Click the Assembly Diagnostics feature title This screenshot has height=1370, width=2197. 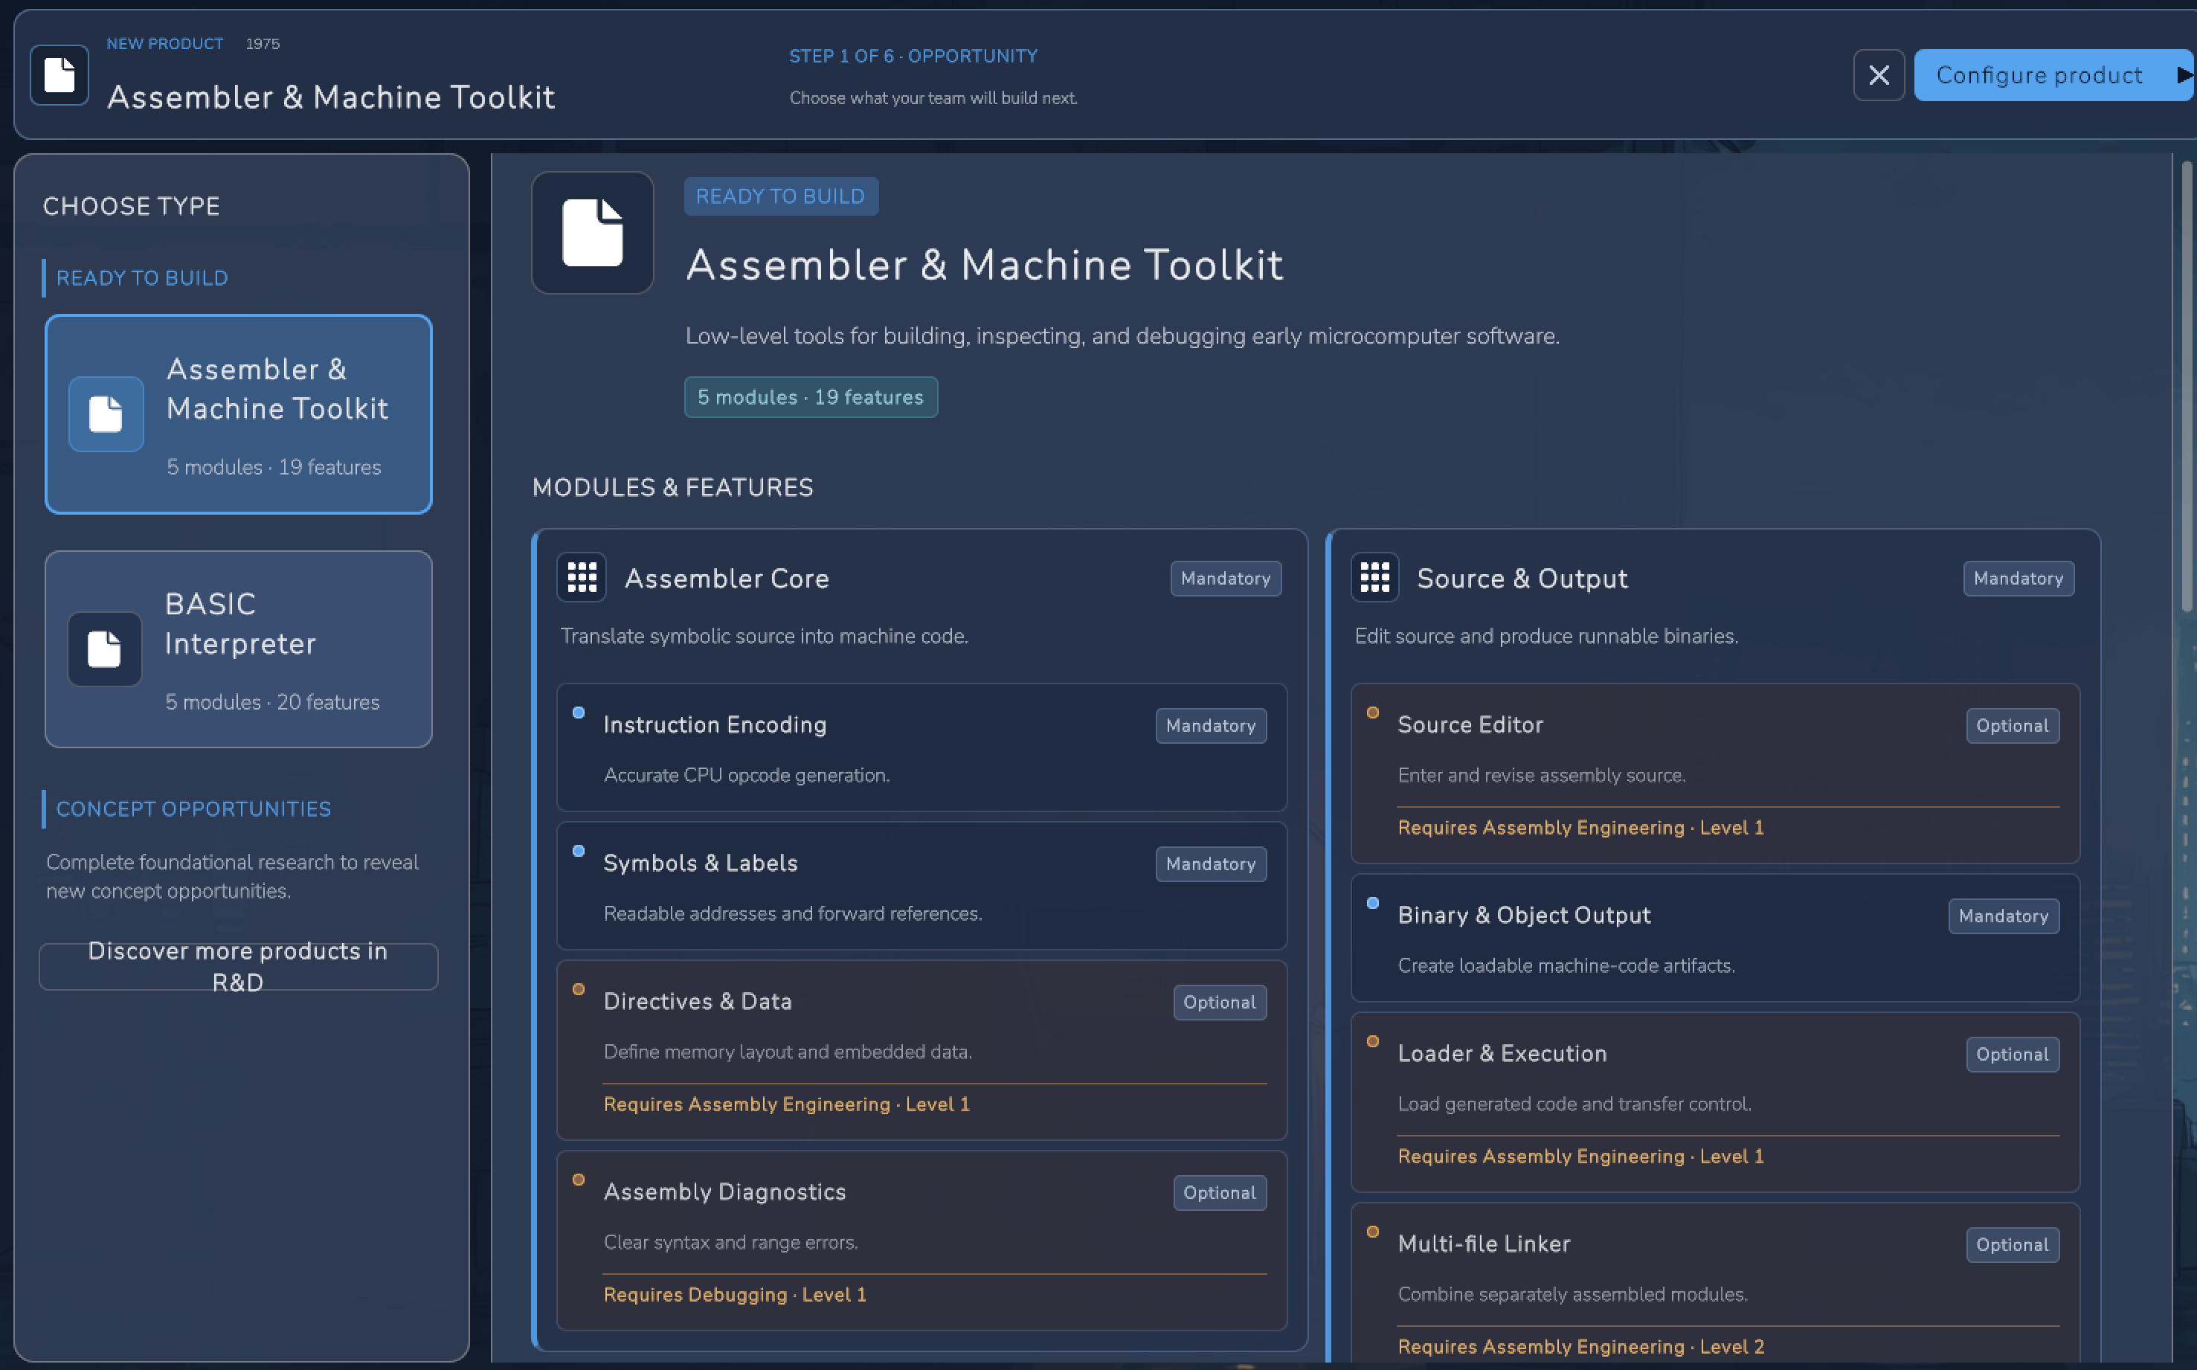pyautogui.click(x=725, y=1192)
